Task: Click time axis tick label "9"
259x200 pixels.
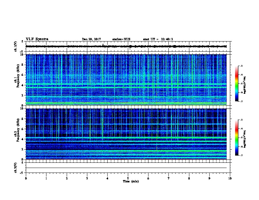Action: point(209,178)
